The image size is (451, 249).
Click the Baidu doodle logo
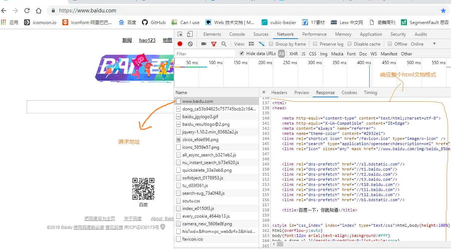click(134, 67)
